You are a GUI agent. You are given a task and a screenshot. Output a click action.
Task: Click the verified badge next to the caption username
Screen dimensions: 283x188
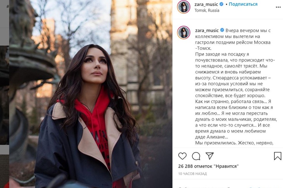(222, 30)
